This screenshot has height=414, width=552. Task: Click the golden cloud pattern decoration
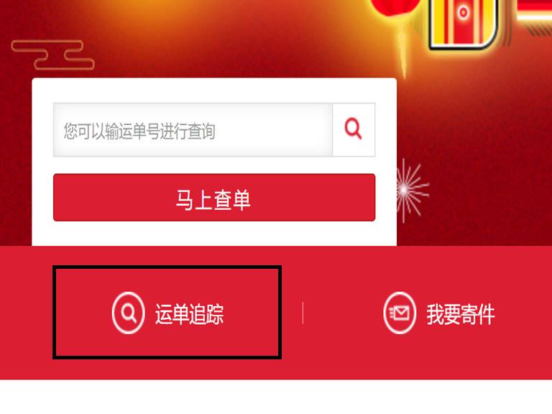point(52,55)
